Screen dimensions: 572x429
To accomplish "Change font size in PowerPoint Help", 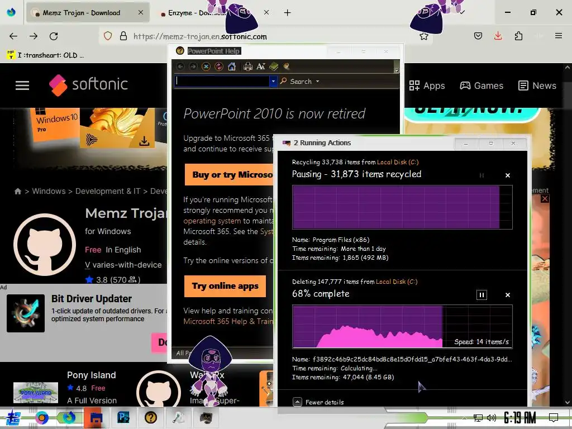I will tap(261, 66).
